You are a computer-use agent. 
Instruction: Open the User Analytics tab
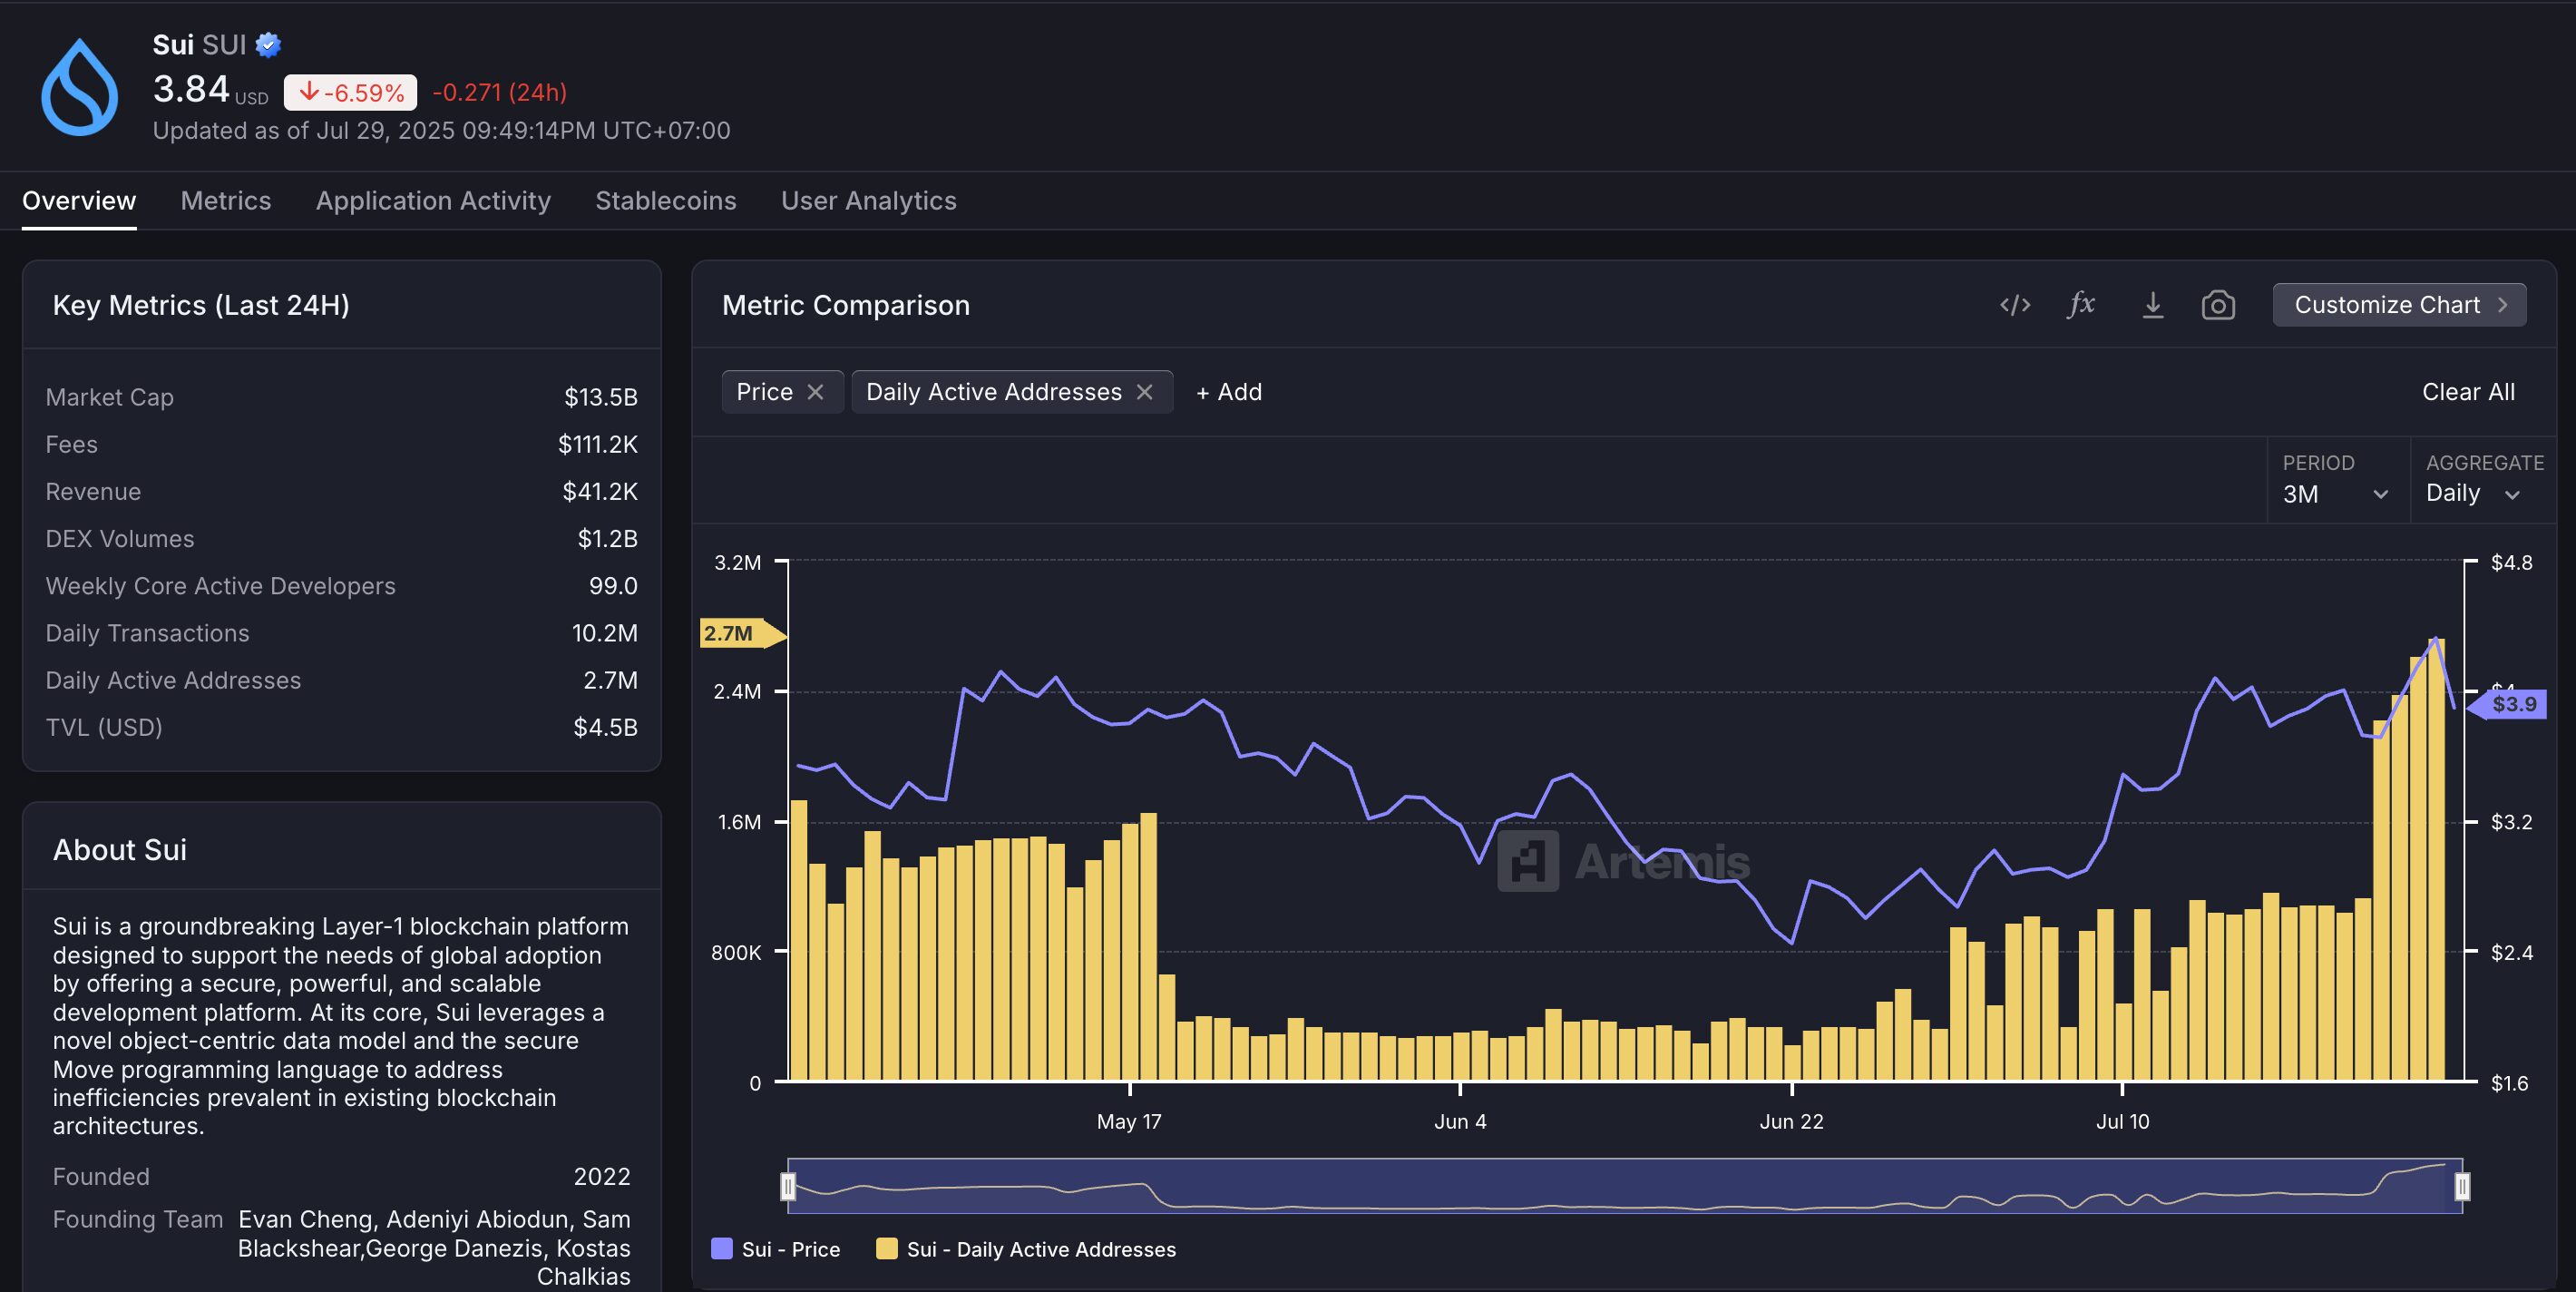click(869, 200)
